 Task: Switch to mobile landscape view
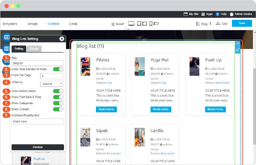[156, 24]
